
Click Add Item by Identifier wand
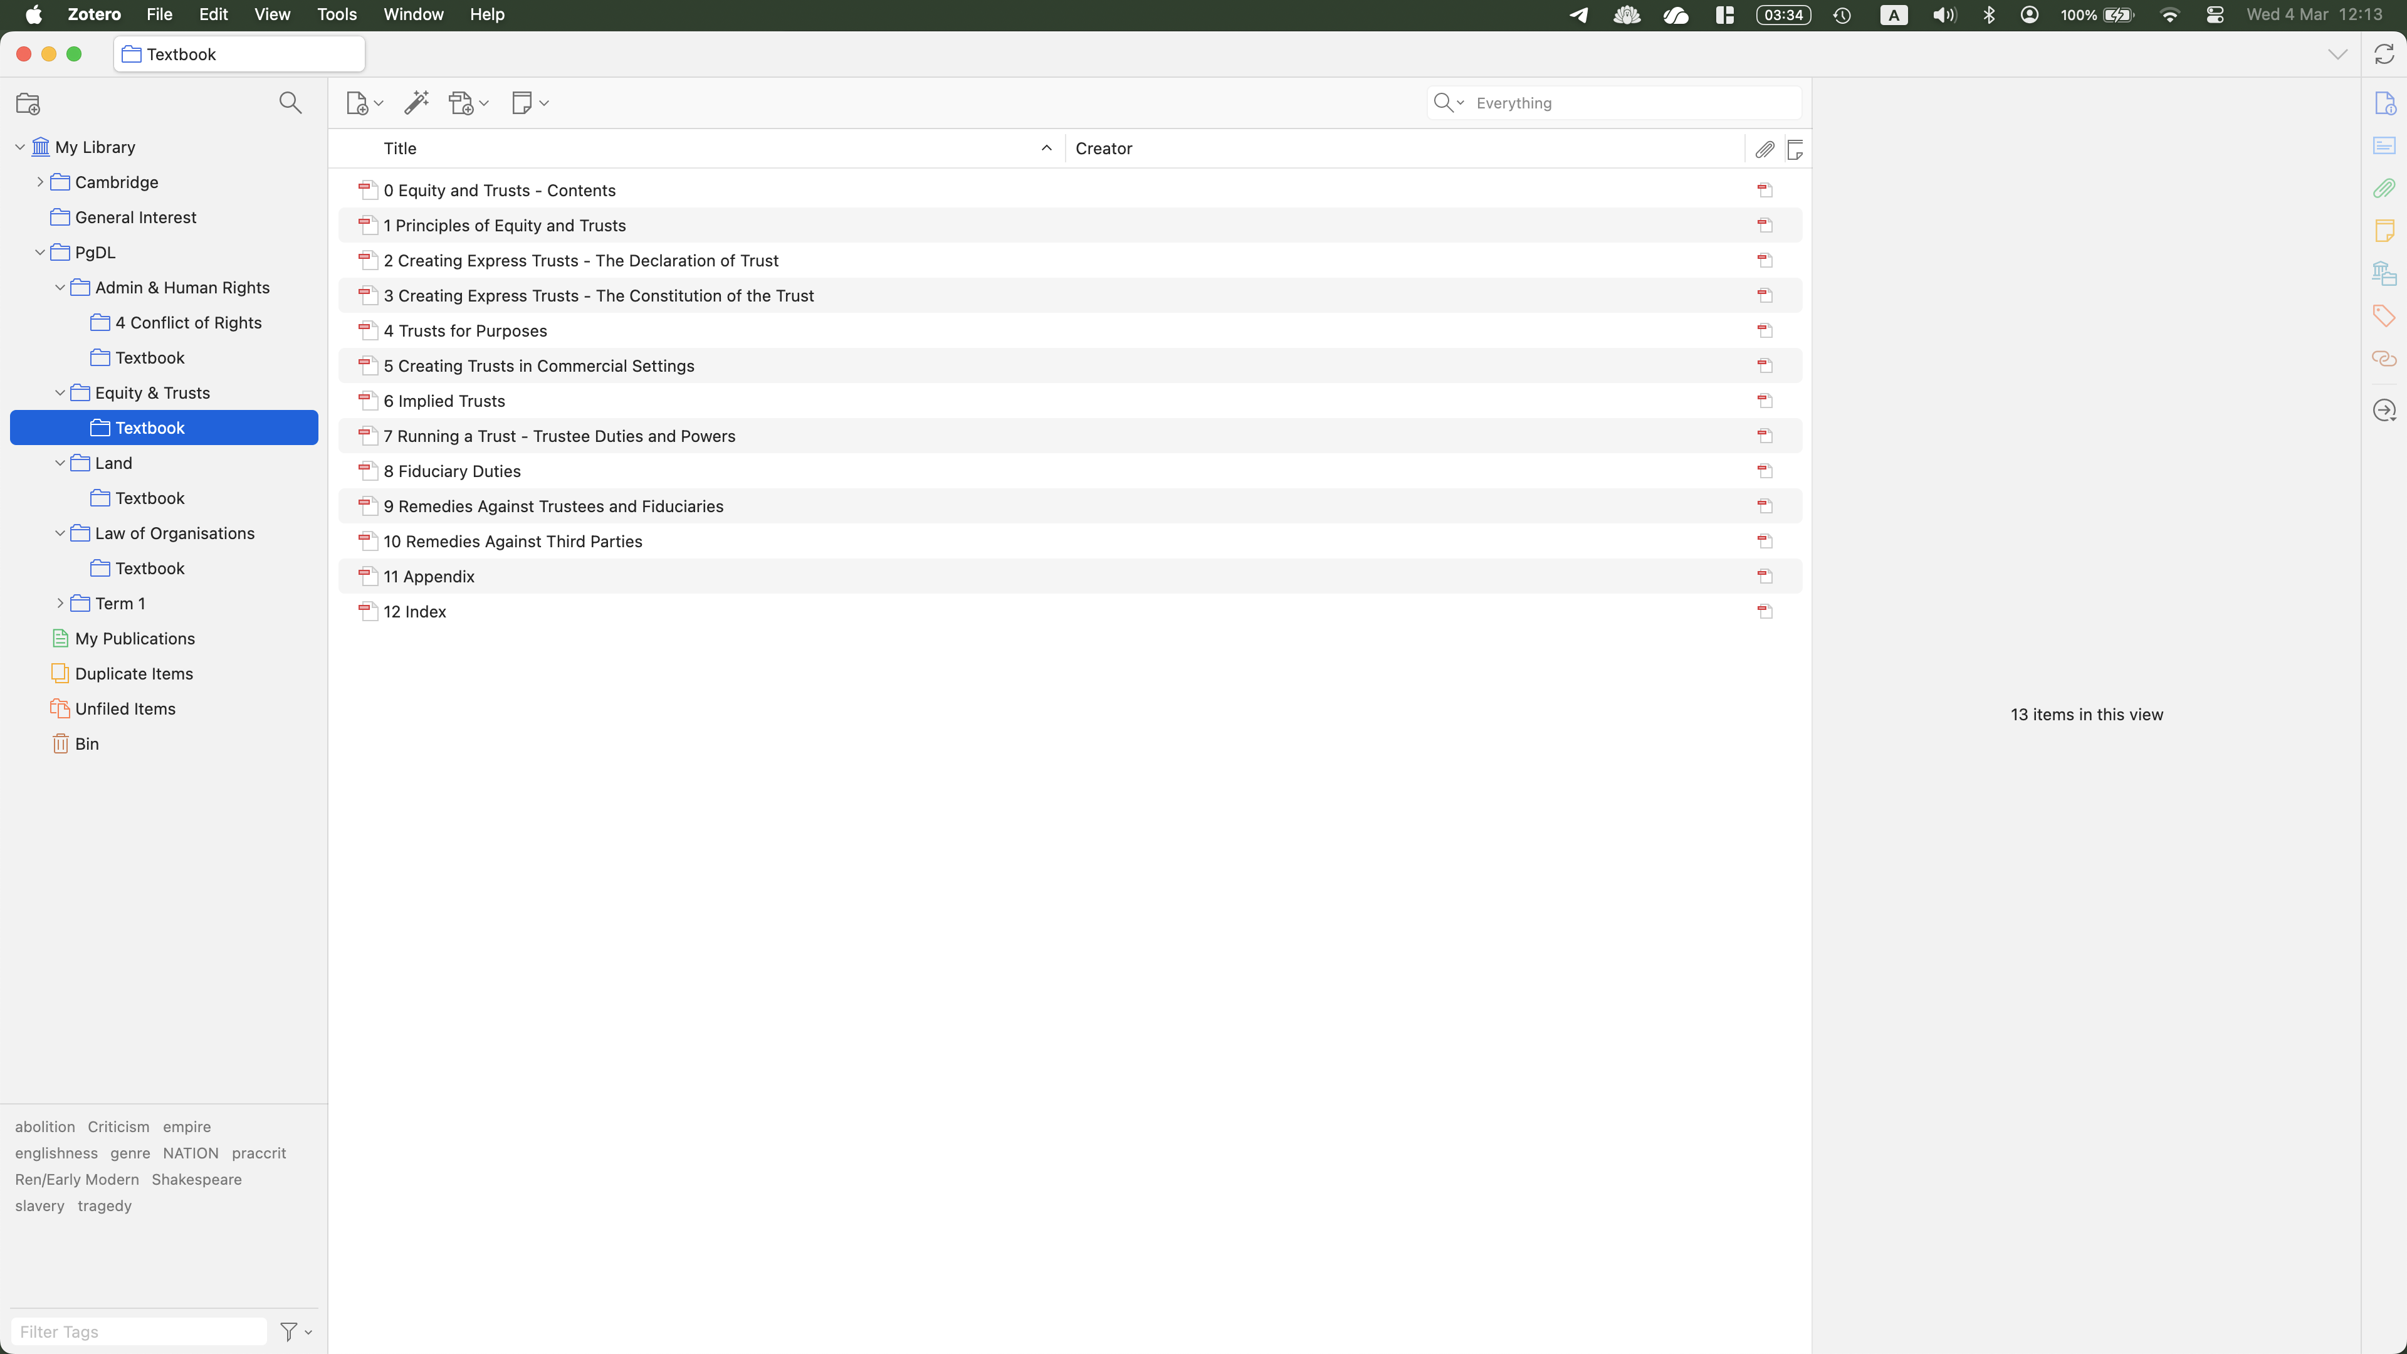[x=416, y=103]
